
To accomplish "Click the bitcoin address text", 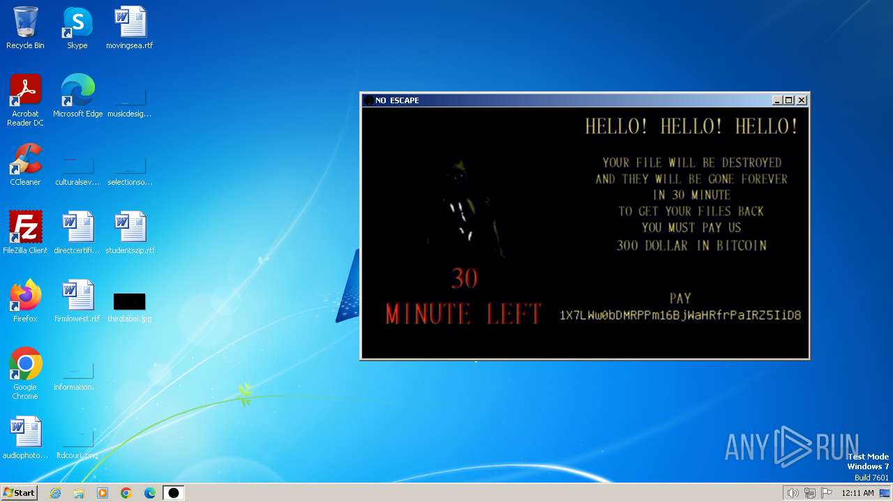I will 680,315.
